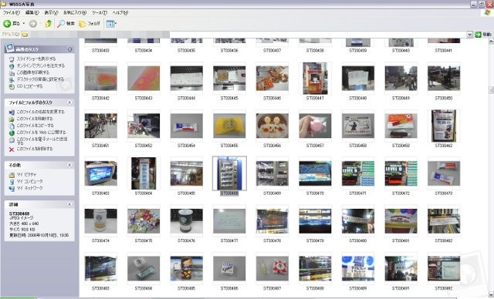Screen dimensions: 494x299
Task: Click the grayed Forward arrow button
Action: (32, 24)
